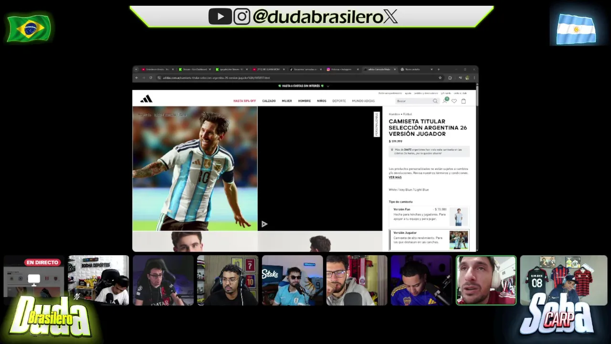Viewport: 611px width, 344px height.
Task: Click the gift cards link
Action: [446, 93]
